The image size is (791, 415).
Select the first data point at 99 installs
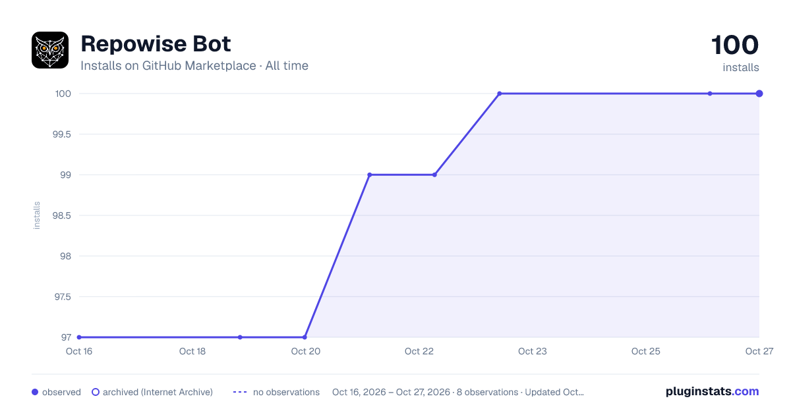point(370,175)
